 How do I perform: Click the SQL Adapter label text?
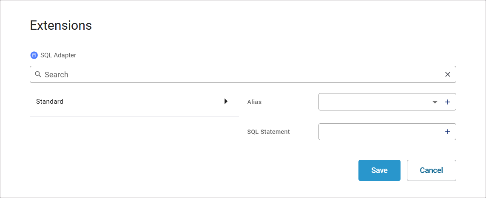click(58, 55)
